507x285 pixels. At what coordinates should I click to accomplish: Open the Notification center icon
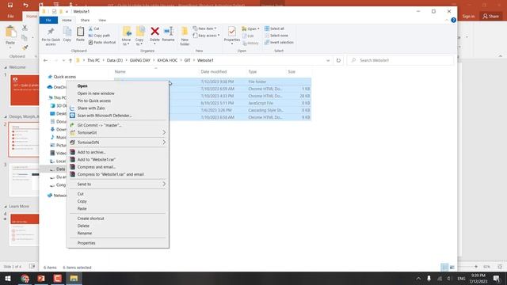[x=497, y=278]
